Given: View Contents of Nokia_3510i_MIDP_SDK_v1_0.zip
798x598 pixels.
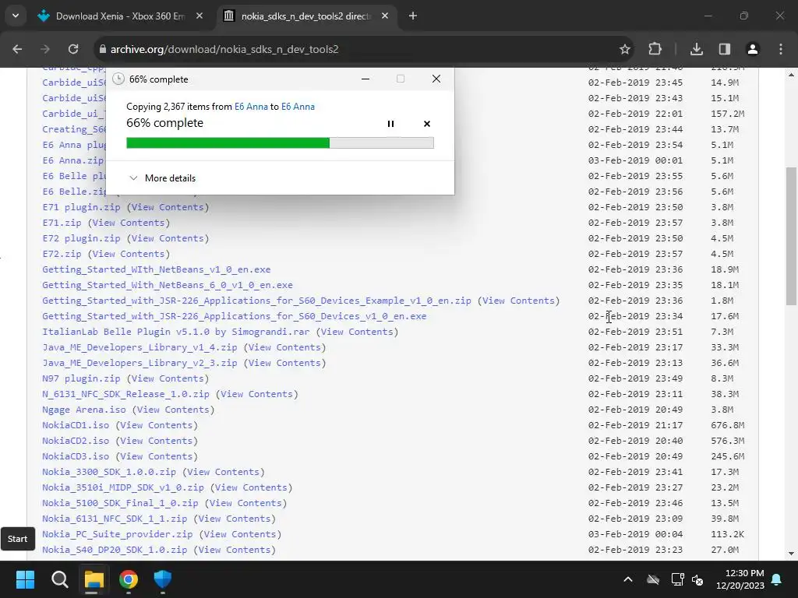Looking at the screenshot, I should click(251, 487).
